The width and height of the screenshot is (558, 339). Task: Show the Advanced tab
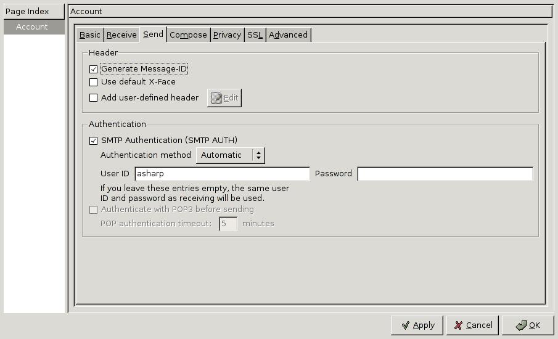[x=288, y=35]
